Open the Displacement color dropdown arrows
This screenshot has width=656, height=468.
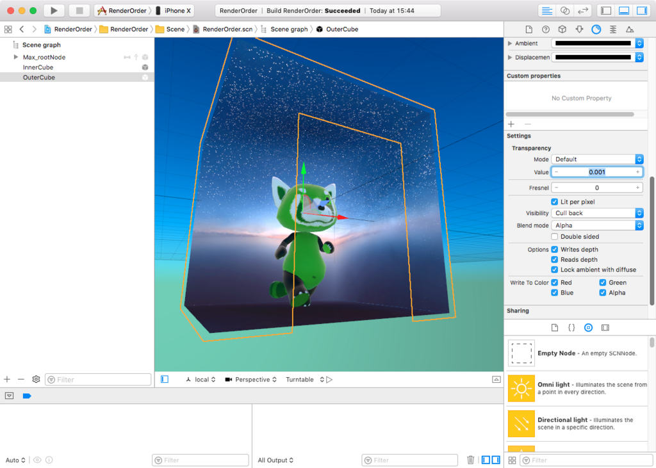(x=639, y=57)
